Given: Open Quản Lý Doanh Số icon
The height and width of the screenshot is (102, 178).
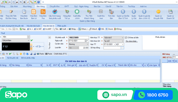Looking at the screenshot, I should pos(170,14).
